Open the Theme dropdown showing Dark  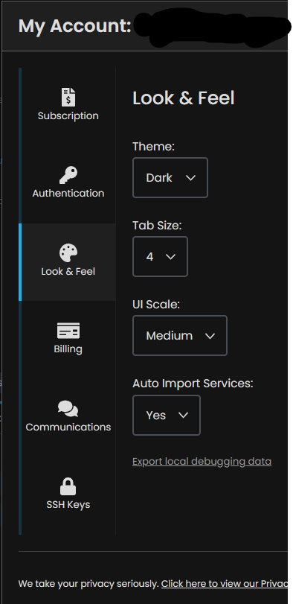170,177
